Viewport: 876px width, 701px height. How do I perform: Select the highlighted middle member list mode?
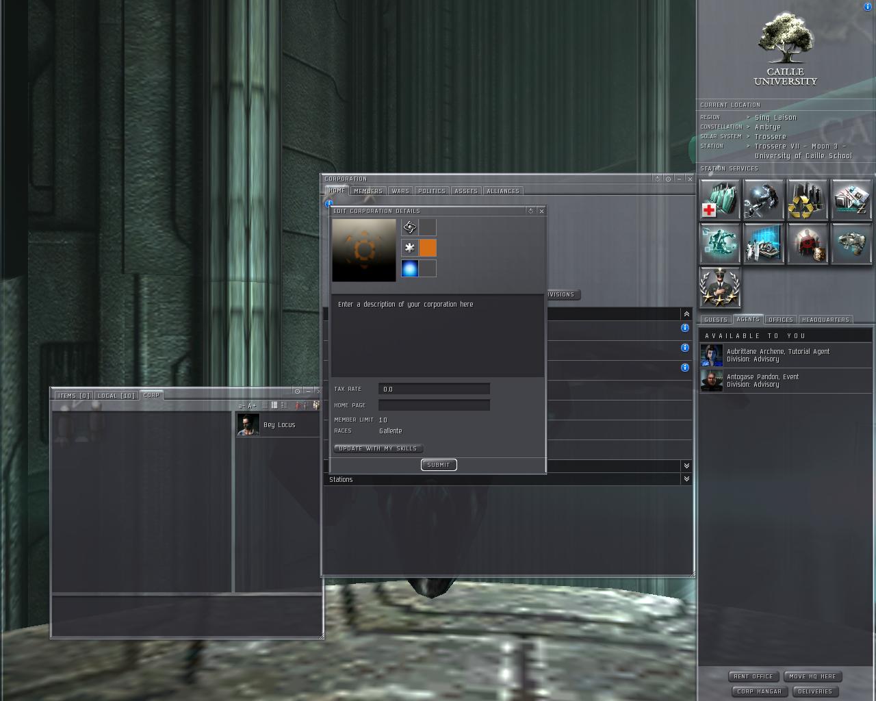[x=274, y=405]
